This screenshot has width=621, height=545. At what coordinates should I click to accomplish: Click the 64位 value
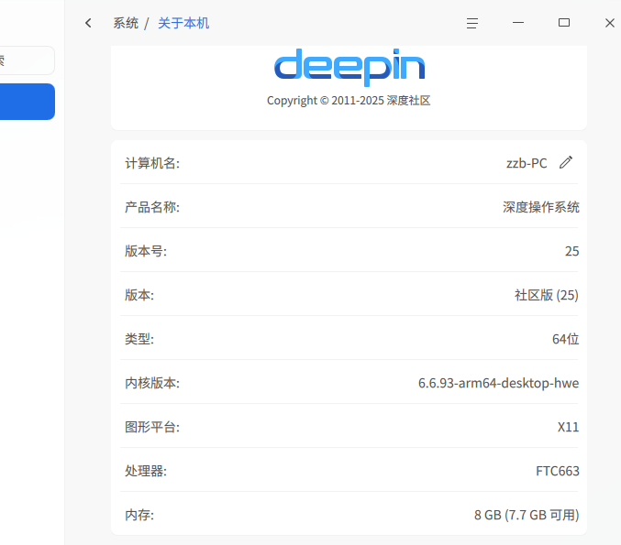pyautogui.click(x=566, y=339)
